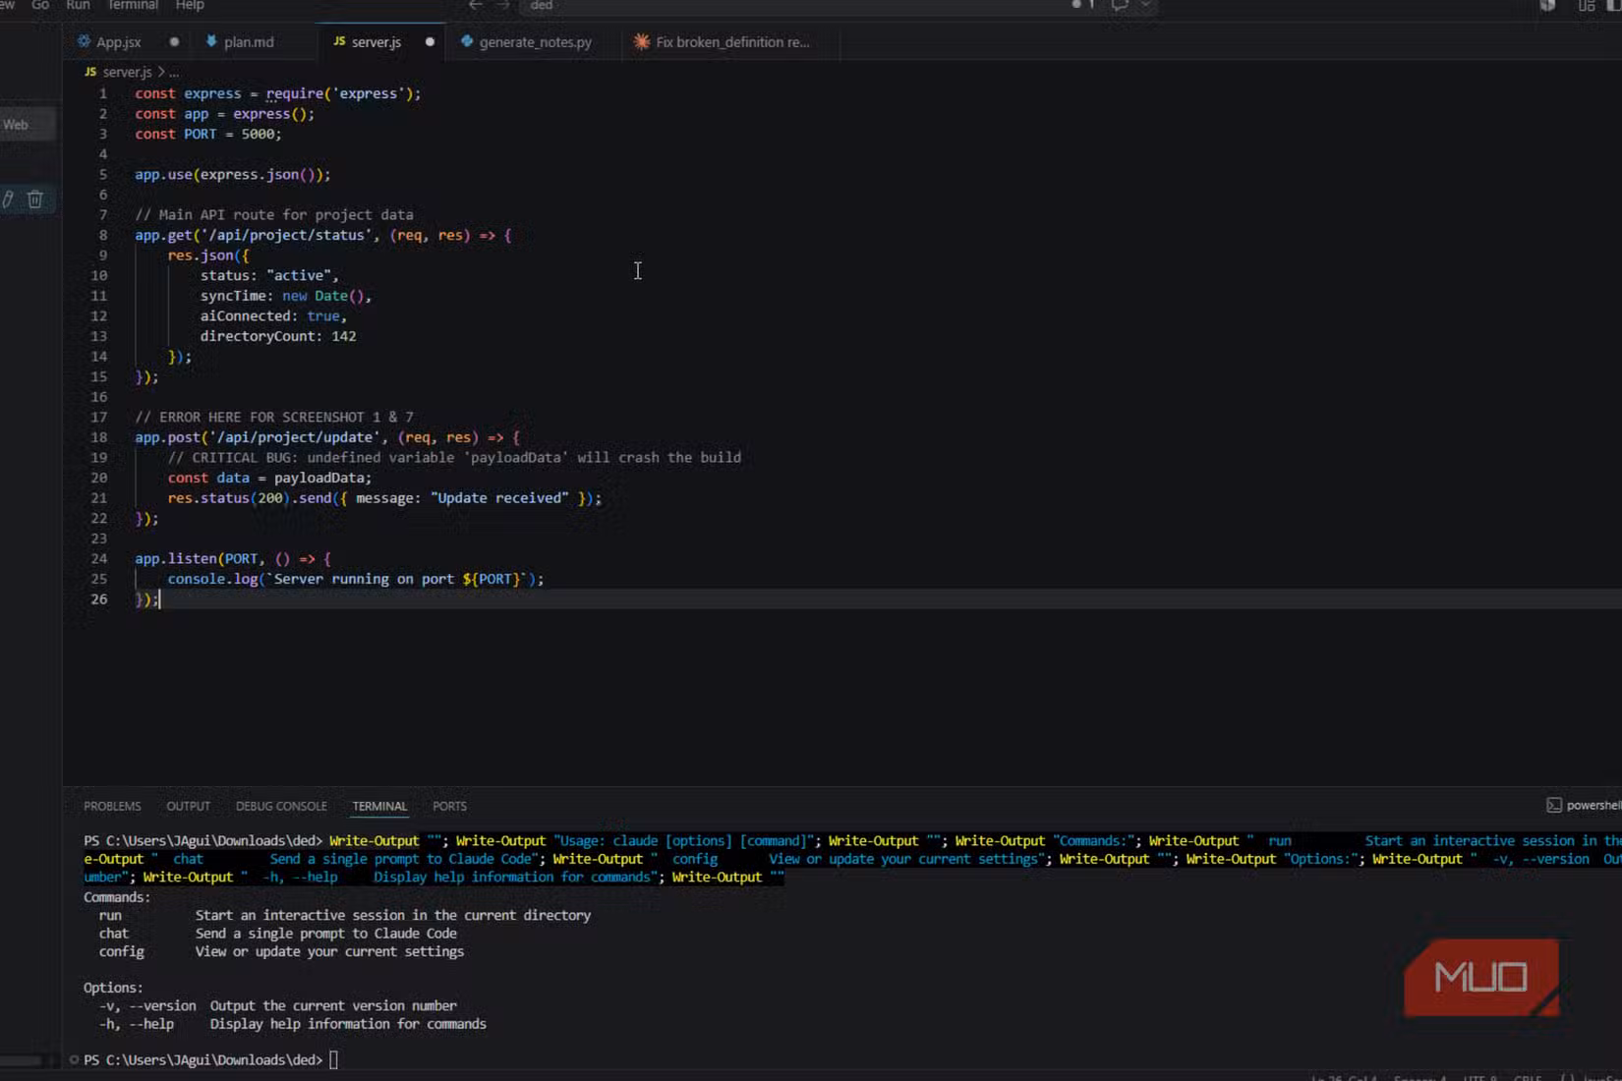The image size is (1622, 1081).
Task: Click the Python icon on generate_notes.py tab
Action: (x=467, y=41)
